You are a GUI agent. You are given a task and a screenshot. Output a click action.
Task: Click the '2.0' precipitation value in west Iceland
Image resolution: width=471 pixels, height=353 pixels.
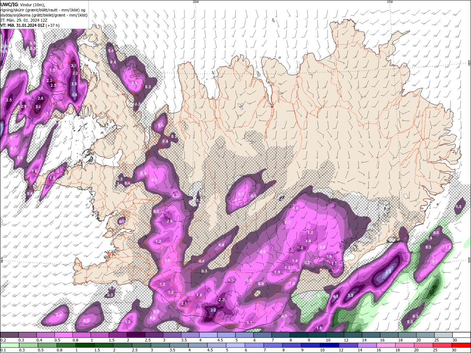pos(170,221)
